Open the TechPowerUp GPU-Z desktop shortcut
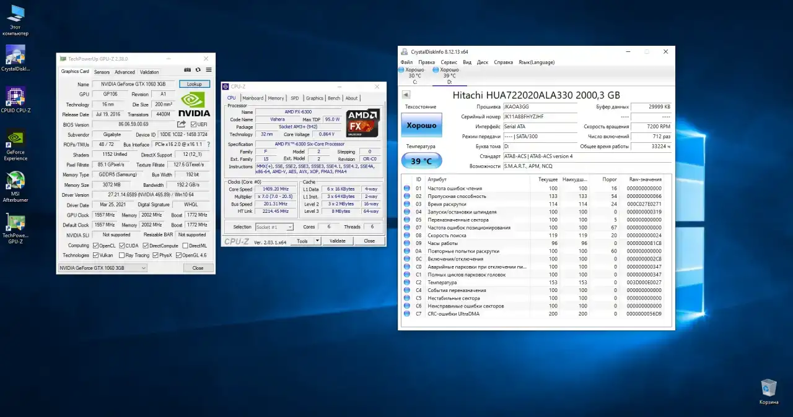 15,229
